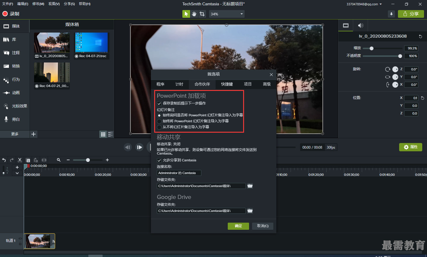Adjust the timeline zoom slider handle
Screen dimensions: 427x257
click(88, 160)
